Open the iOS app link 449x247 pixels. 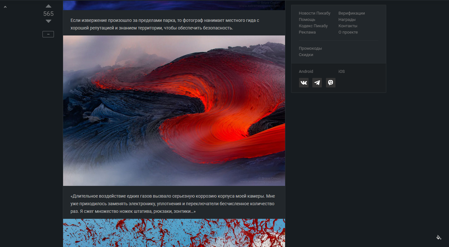[x=342, y=72]
